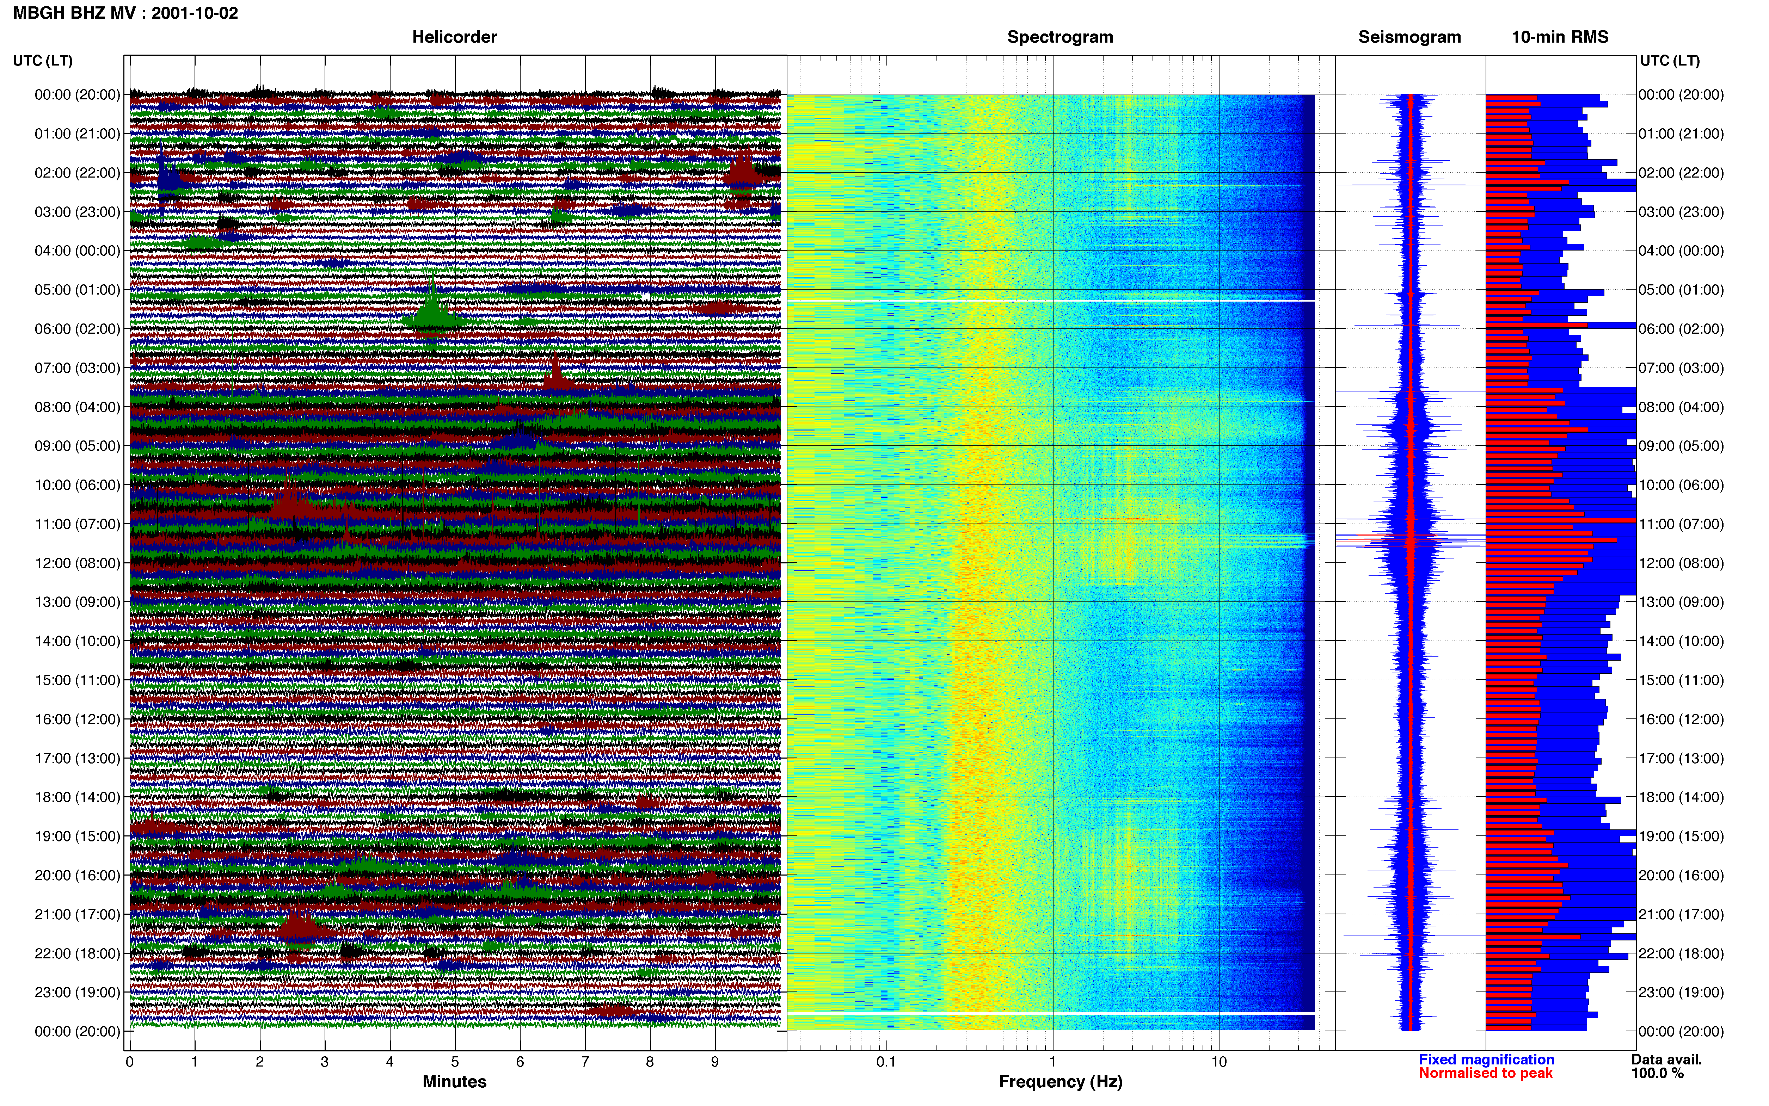Click the left '20:00 (16:00)' time label

pyautogui.click(x=77, y=876)
